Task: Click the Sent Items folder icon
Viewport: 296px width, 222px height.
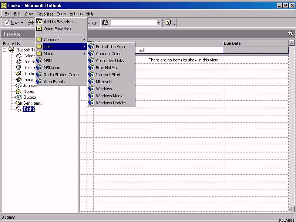Action: click(x=19, y=103)
